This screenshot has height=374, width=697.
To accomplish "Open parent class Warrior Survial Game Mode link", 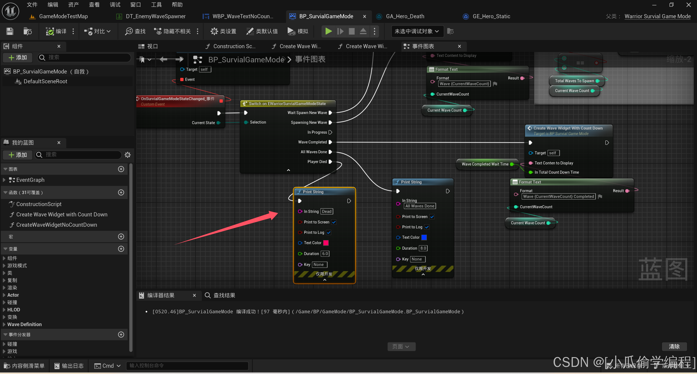I will click(657, 16).
